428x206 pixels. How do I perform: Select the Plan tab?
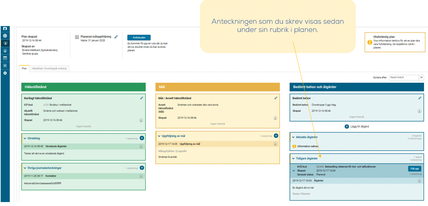point(24,69)
